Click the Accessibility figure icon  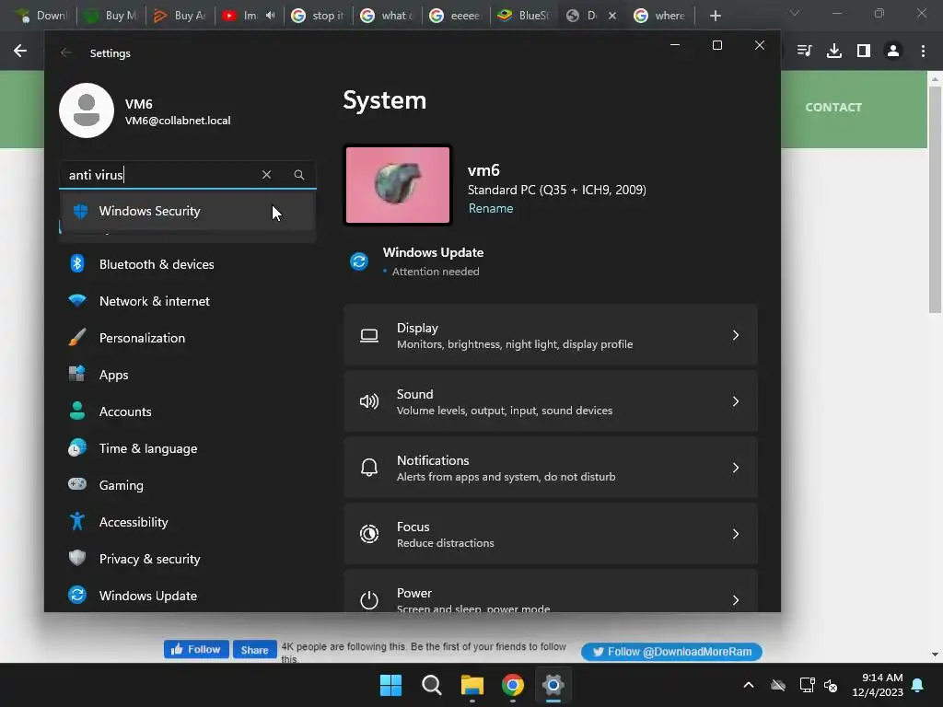pos(77,521)
